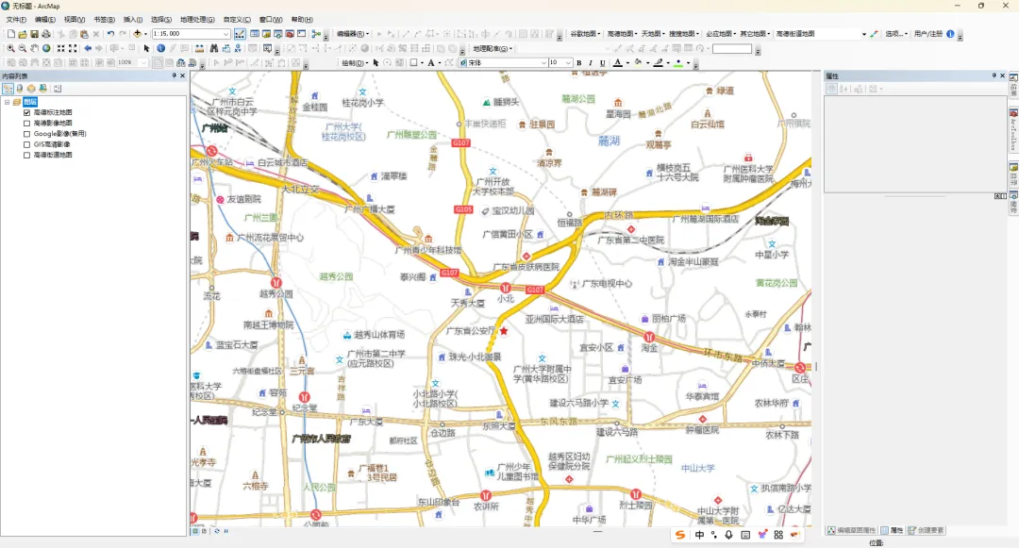Select the 图层 data frame label
The height and width of the screenshot is (548, 1019).
30,102
